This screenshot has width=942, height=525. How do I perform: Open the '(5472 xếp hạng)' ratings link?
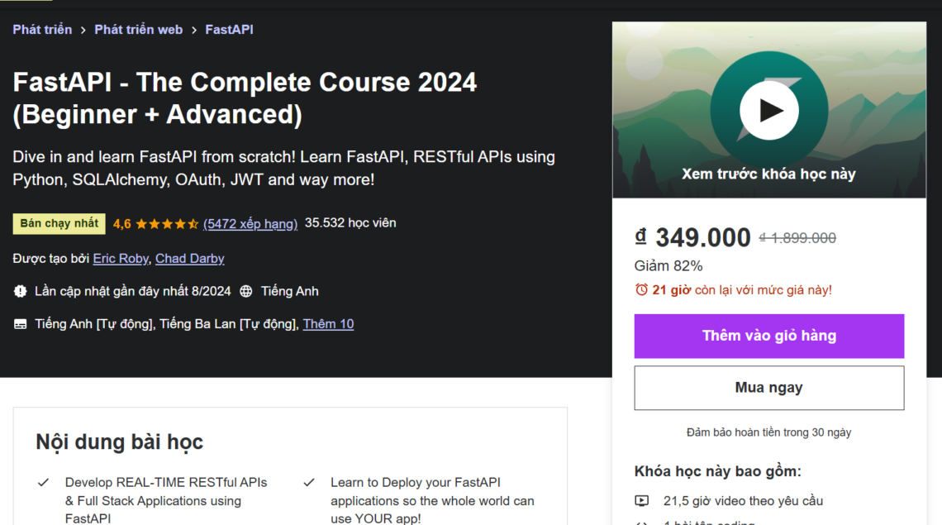click(x=250, y=222)
